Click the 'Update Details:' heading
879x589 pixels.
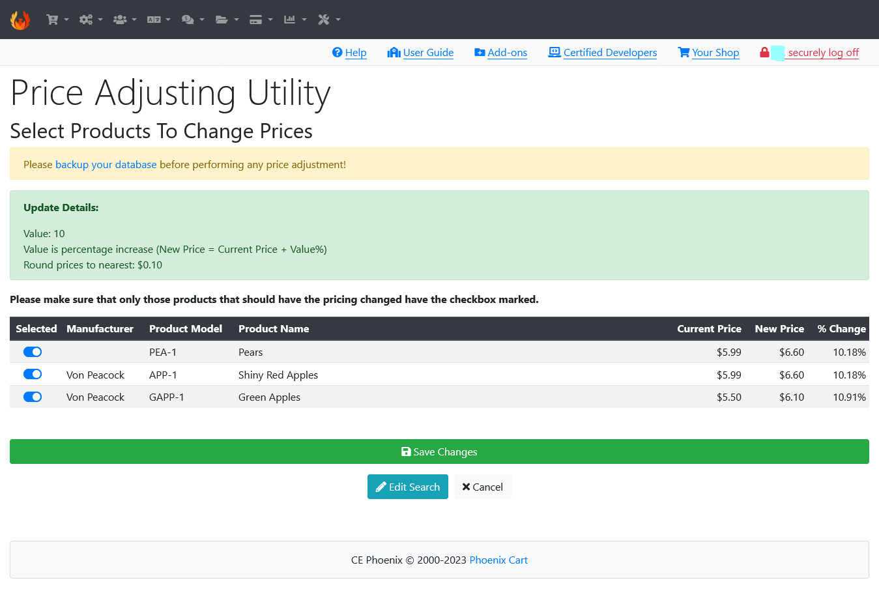[61, 208]
